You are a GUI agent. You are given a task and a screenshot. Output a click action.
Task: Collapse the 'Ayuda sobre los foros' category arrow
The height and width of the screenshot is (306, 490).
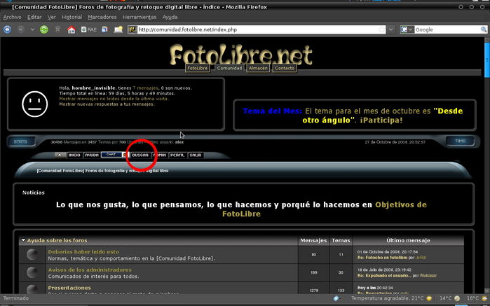pos(23,240)
